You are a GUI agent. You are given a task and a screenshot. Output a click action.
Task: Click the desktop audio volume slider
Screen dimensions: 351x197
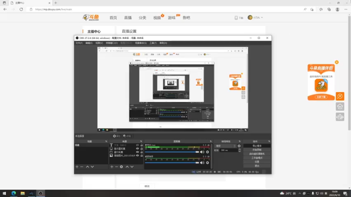coord(172,163)
